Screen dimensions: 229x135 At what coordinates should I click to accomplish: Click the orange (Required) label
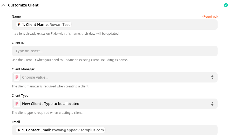(x=210, y=17)
